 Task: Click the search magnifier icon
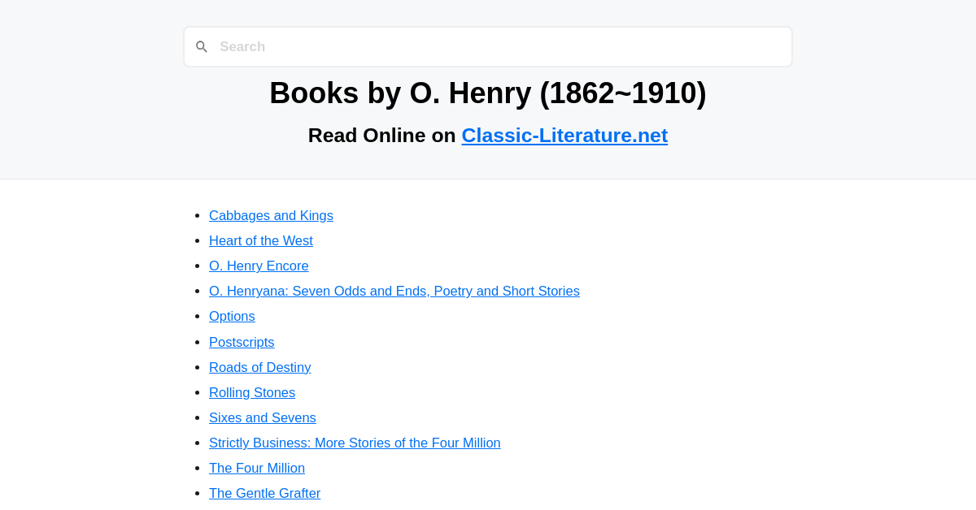click(202, 46)
